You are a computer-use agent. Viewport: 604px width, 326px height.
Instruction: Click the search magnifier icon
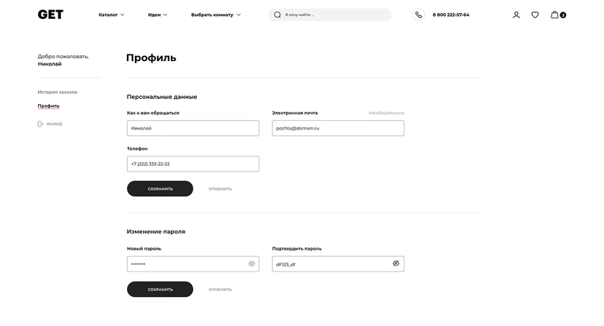pyautogui.click(x=277, y=15)
